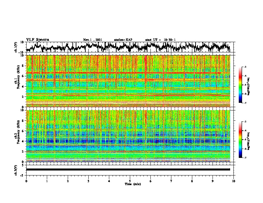Image resolution: width=263 pixels, height=203 pixels.
Task: Click the ch.1(V) waveform axis label
Action: coord(16,47)
